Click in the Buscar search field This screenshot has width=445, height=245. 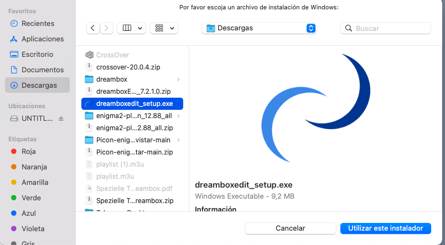click(x=391, y=28)
